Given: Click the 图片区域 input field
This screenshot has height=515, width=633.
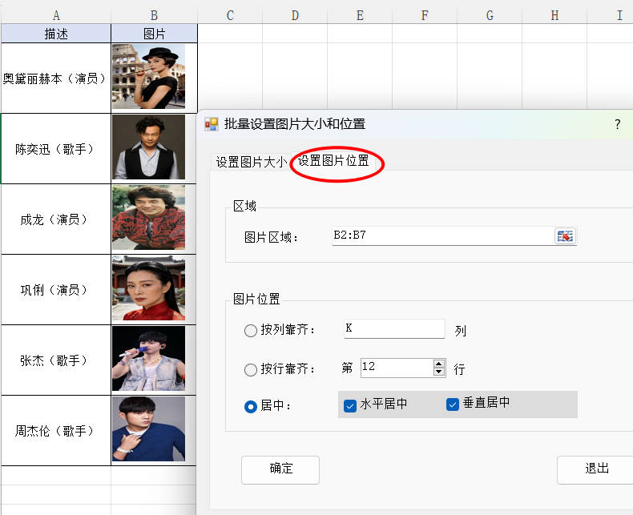Looking at the screenshot, I should tap(441, 235).
